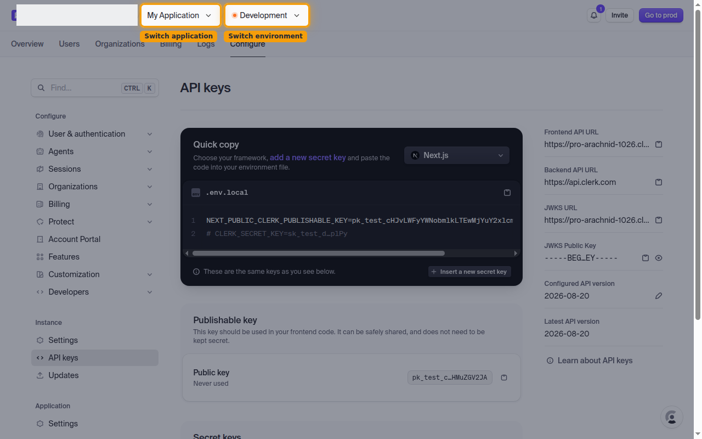The width and height of the screenshot is (702, 439).
Task: Copy the .env.local code snippet
Action: 507,193
